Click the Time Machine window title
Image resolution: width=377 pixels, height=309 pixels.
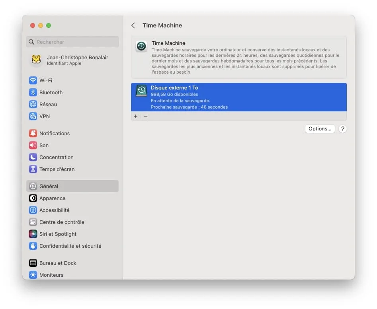[x=162, y=25]
